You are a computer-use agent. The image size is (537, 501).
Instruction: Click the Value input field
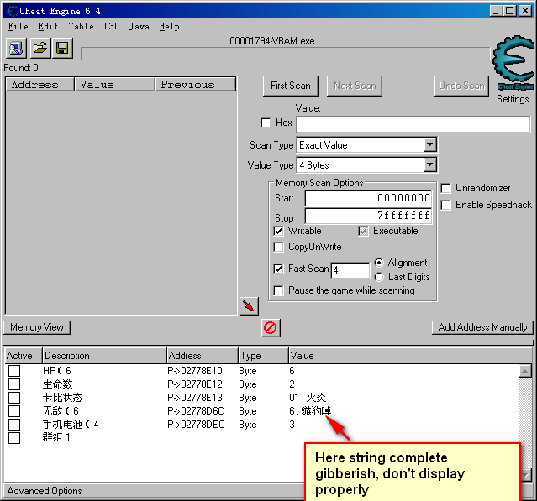tap(413, 124)
